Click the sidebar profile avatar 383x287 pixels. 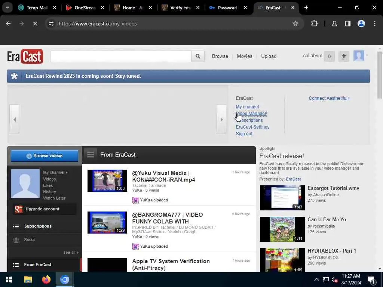25,183
